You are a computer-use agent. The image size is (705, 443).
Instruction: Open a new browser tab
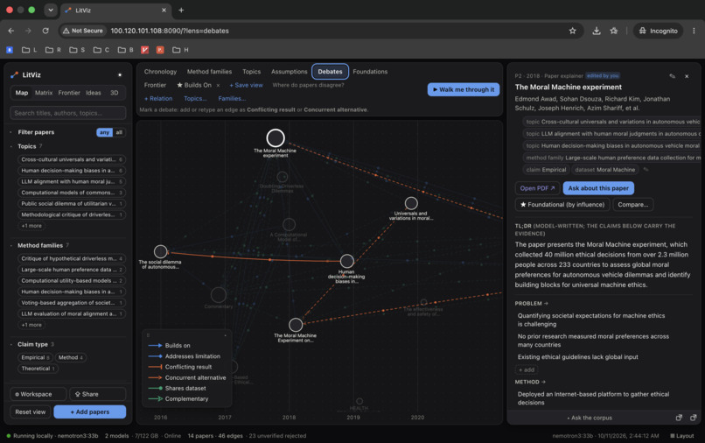tap(181, 10)
